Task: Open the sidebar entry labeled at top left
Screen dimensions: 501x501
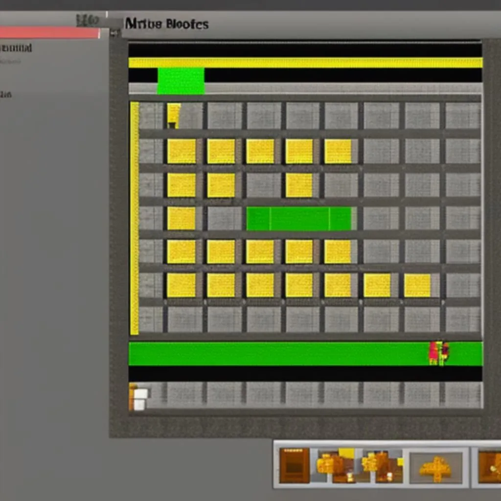Action: tap(15, 47)
